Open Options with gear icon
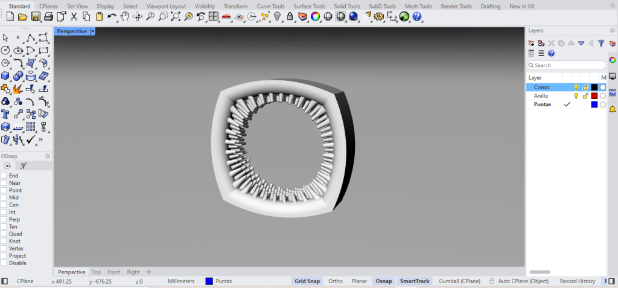The image size is (618, 288). [x=379, y=16]
